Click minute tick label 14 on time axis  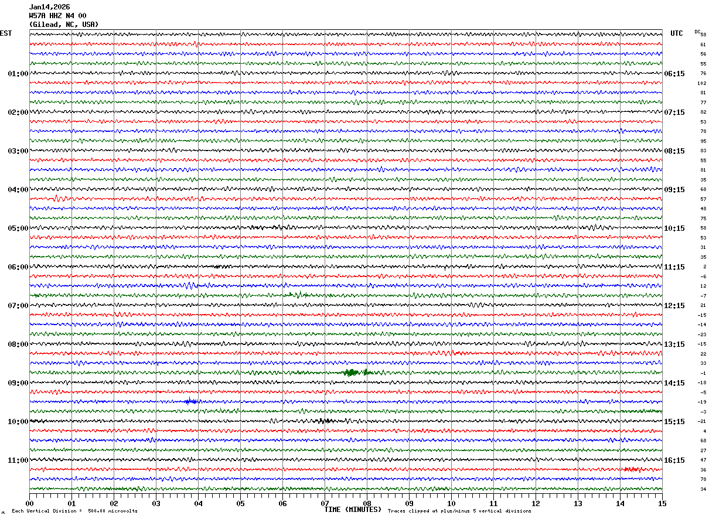[x=620, y=503]
